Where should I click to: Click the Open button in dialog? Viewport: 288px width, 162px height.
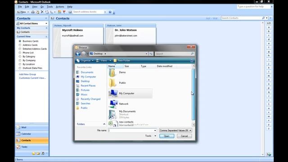coord(166,136)
